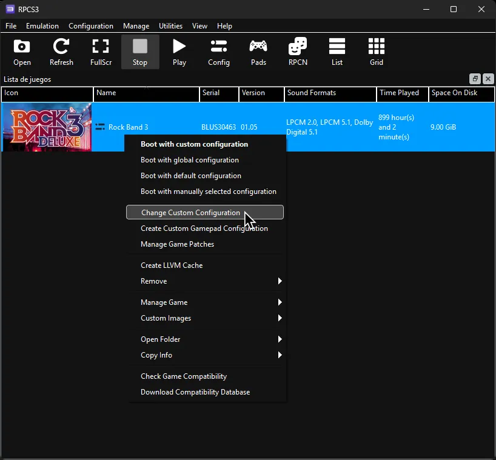Open a game file with the Open icon
This screenshot has height=460, width=496.
click(22, 52)
